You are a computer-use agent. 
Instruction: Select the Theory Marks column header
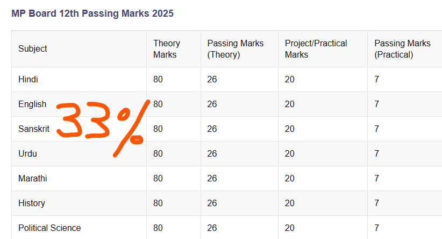167,48
